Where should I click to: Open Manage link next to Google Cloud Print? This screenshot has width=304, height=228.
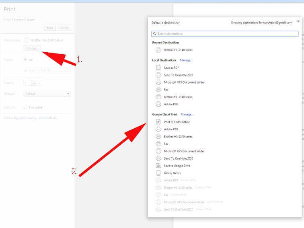[187, 114]
